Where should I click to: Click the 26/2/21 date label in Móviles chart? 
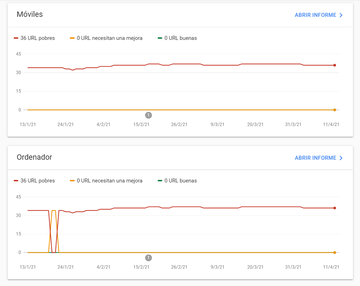[x=179, y=124]
